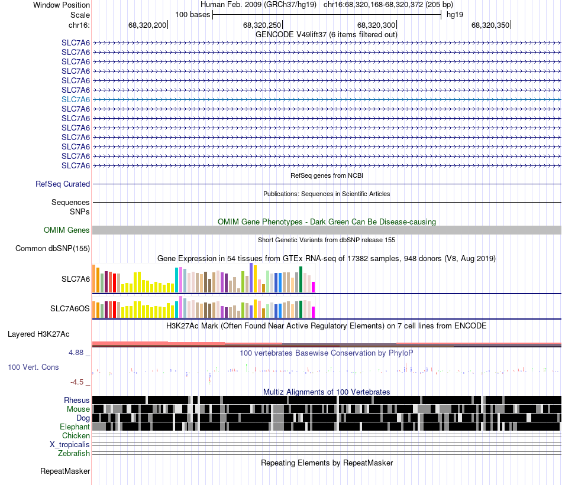
Task: Click the Common dbSNP(155) label
Action: [53, 248]
